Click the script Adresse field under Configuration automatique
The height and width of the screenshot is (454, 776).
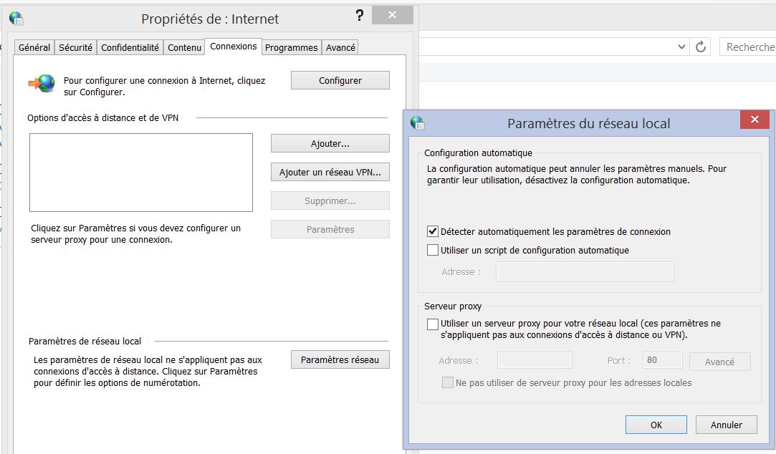point(585,271)
